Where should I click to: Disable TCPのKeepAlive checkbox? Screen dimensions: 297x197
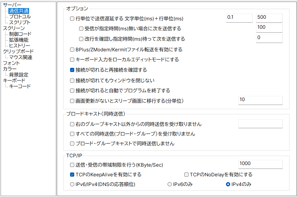(x=72, y=175)
